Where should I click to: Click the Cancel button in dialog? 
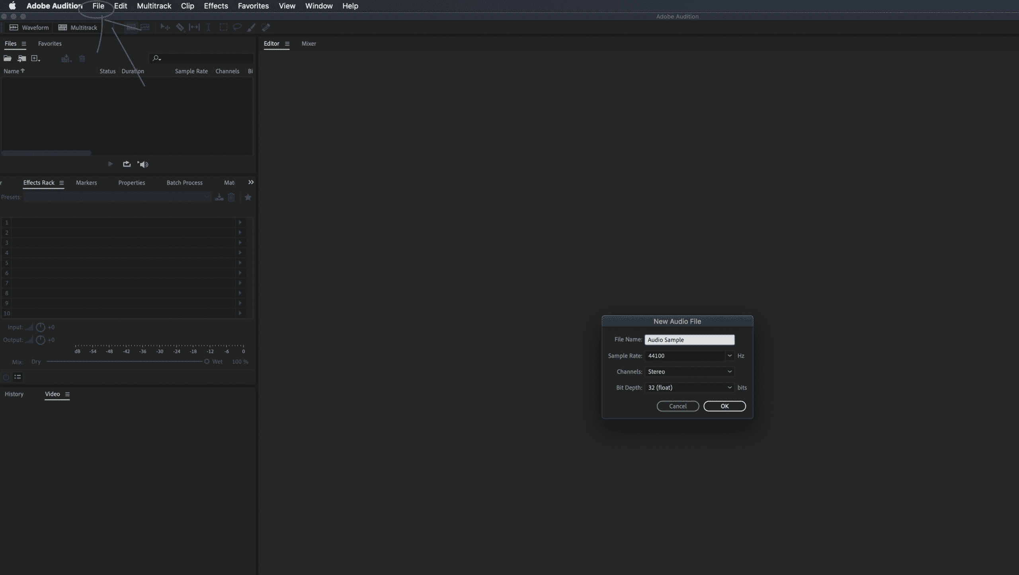click(x=677, y=406)
